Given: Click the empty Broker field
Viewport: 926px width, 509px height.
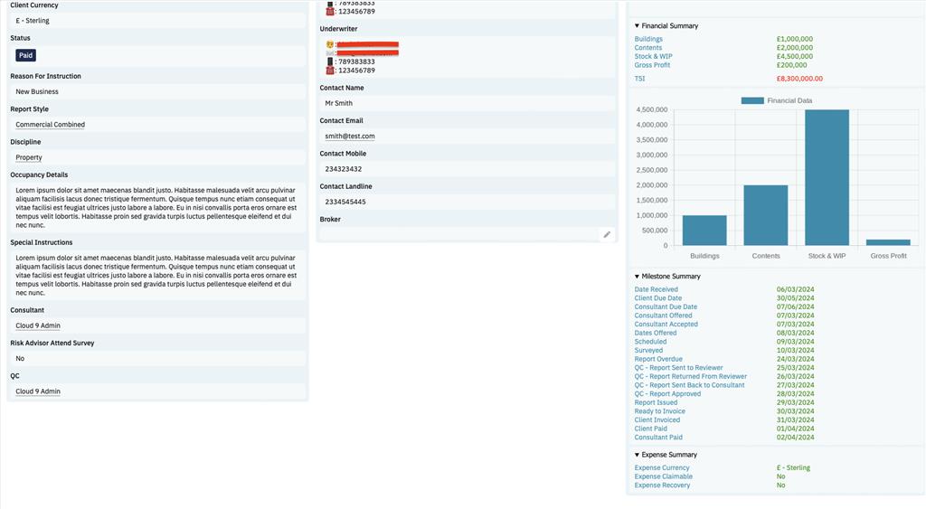Looking at the screenshot, I should pyautogui.click(x=457, y=234).
